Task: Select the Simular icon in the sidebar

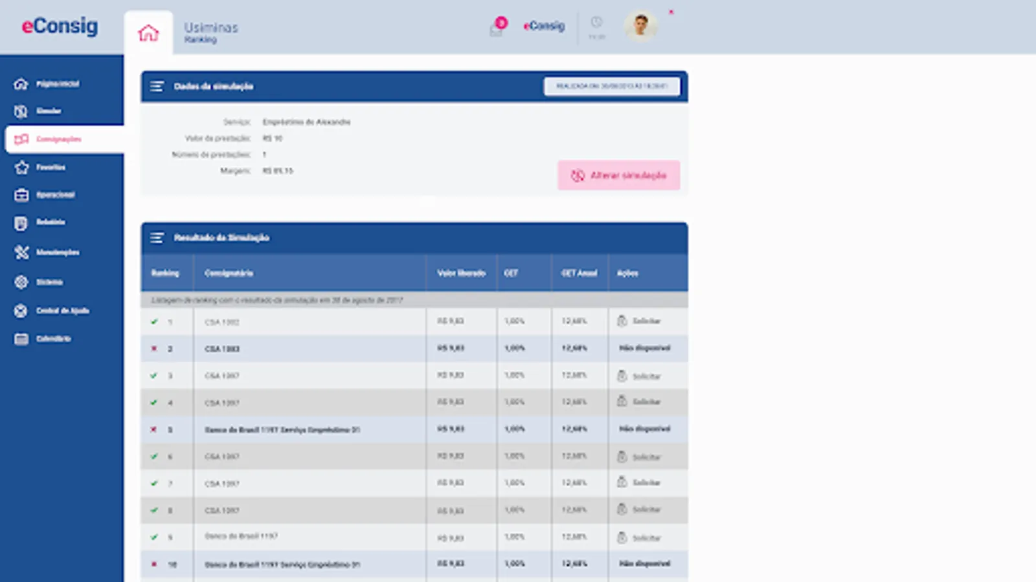Action: (x=19, y=111)
